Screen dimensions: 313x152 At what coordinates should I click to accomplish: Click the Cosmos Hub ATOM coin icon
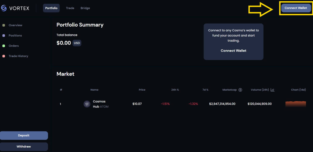point(87,104)
